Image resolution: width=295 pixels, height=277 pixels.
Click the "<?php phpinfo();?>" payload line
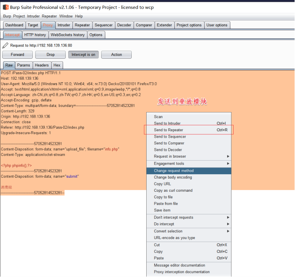pyautogui.click(x=16, y=165)
